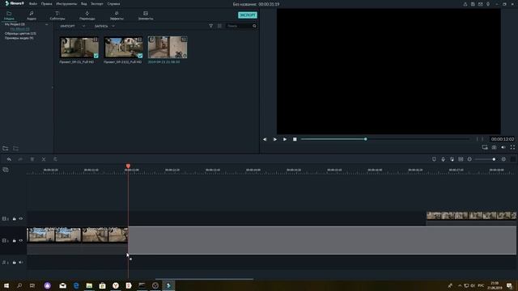Click the search magnifier icon in media library
This screenshot has width=518, height=291.
click(254, 26)
